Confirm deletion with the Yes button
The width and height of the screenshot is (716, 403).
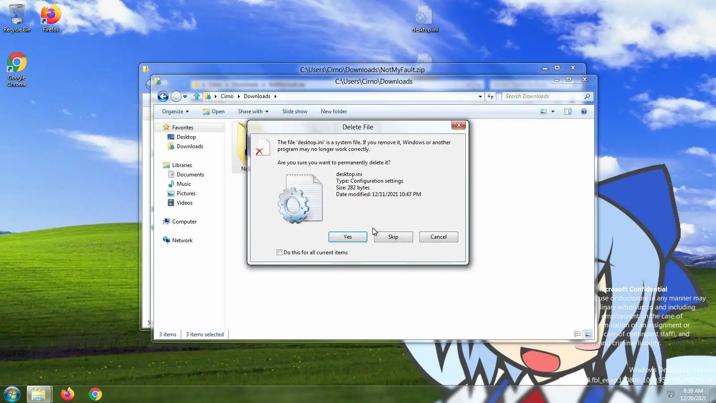click(x=348, y=237)
